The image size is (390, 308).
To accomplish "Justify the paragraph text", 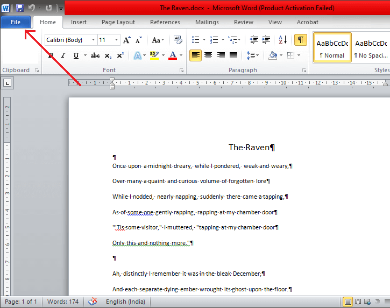I will point(233,55).
